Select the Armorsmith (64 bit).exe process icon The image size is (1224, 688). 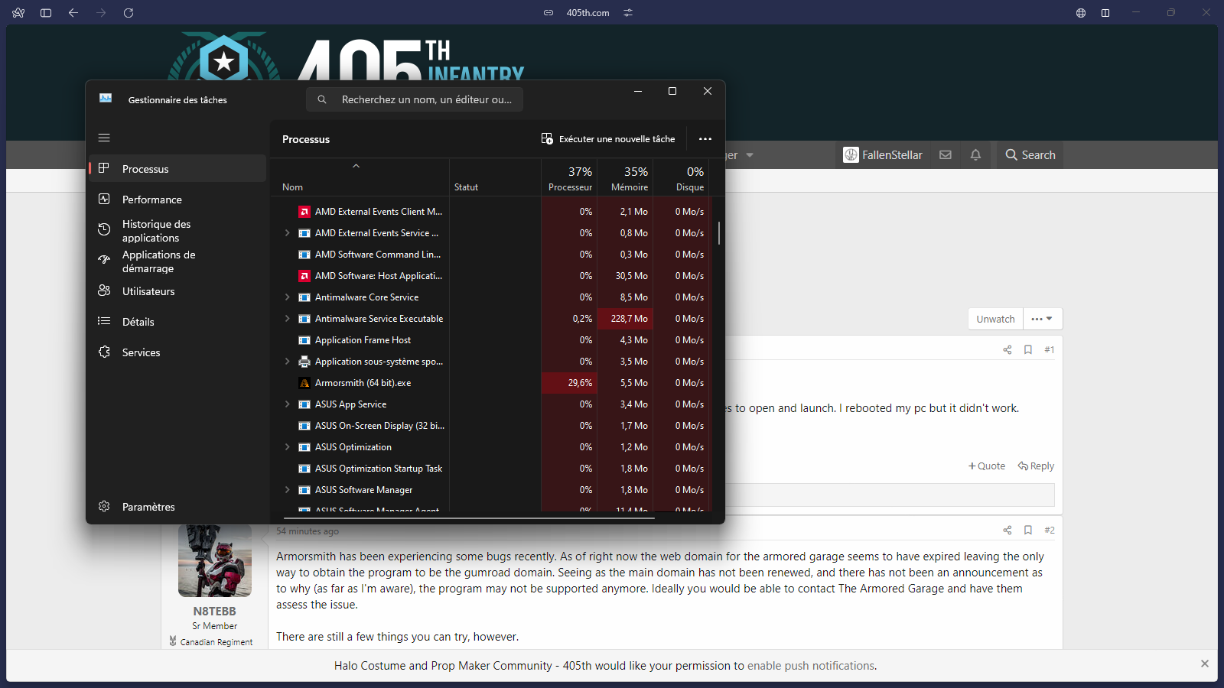tap(304, 383)
